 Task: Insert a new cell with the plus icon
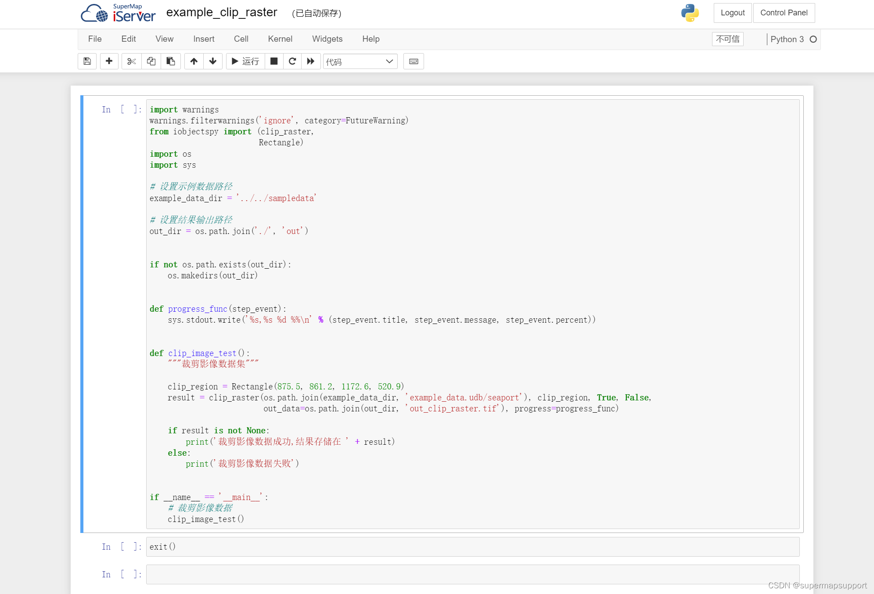click(x=109, y=61)
